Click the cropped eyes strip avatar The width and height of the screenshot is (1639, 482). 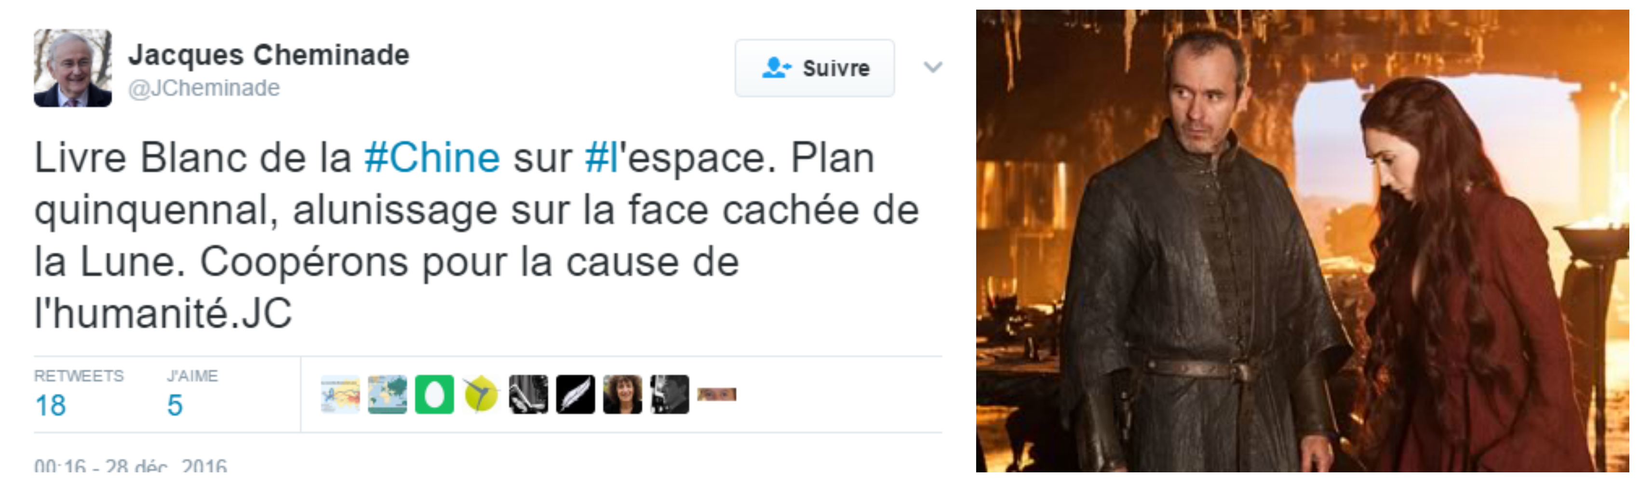(716, 395)
